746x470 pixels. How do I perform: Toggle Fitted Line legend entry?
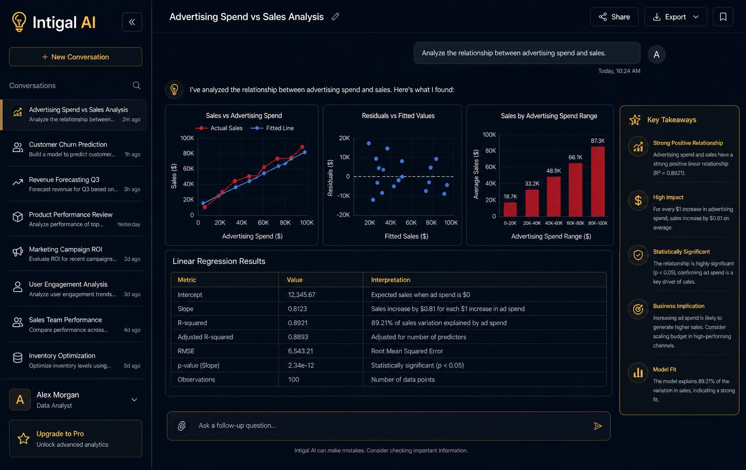pyautogui.click(x=272, y=128)
